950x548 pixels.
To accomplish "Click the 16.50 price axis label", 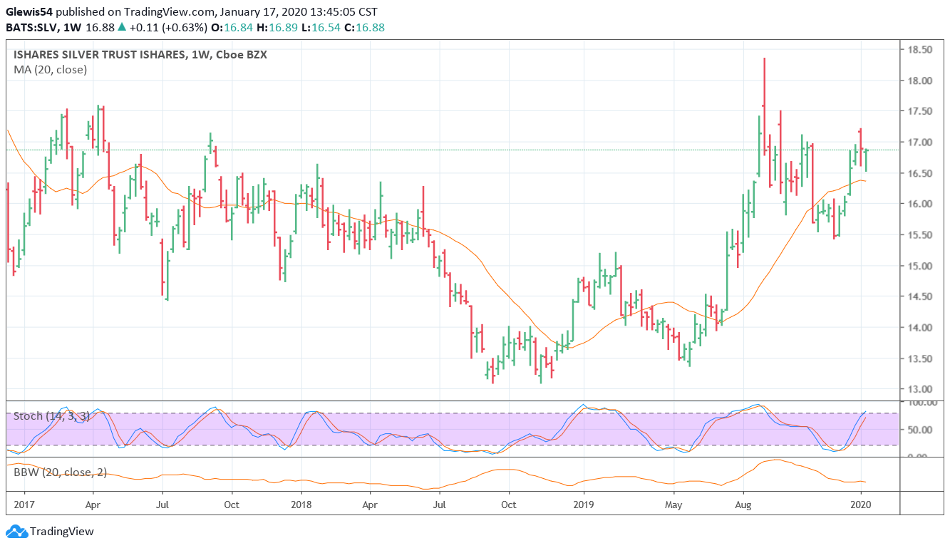I will point(919,173).
